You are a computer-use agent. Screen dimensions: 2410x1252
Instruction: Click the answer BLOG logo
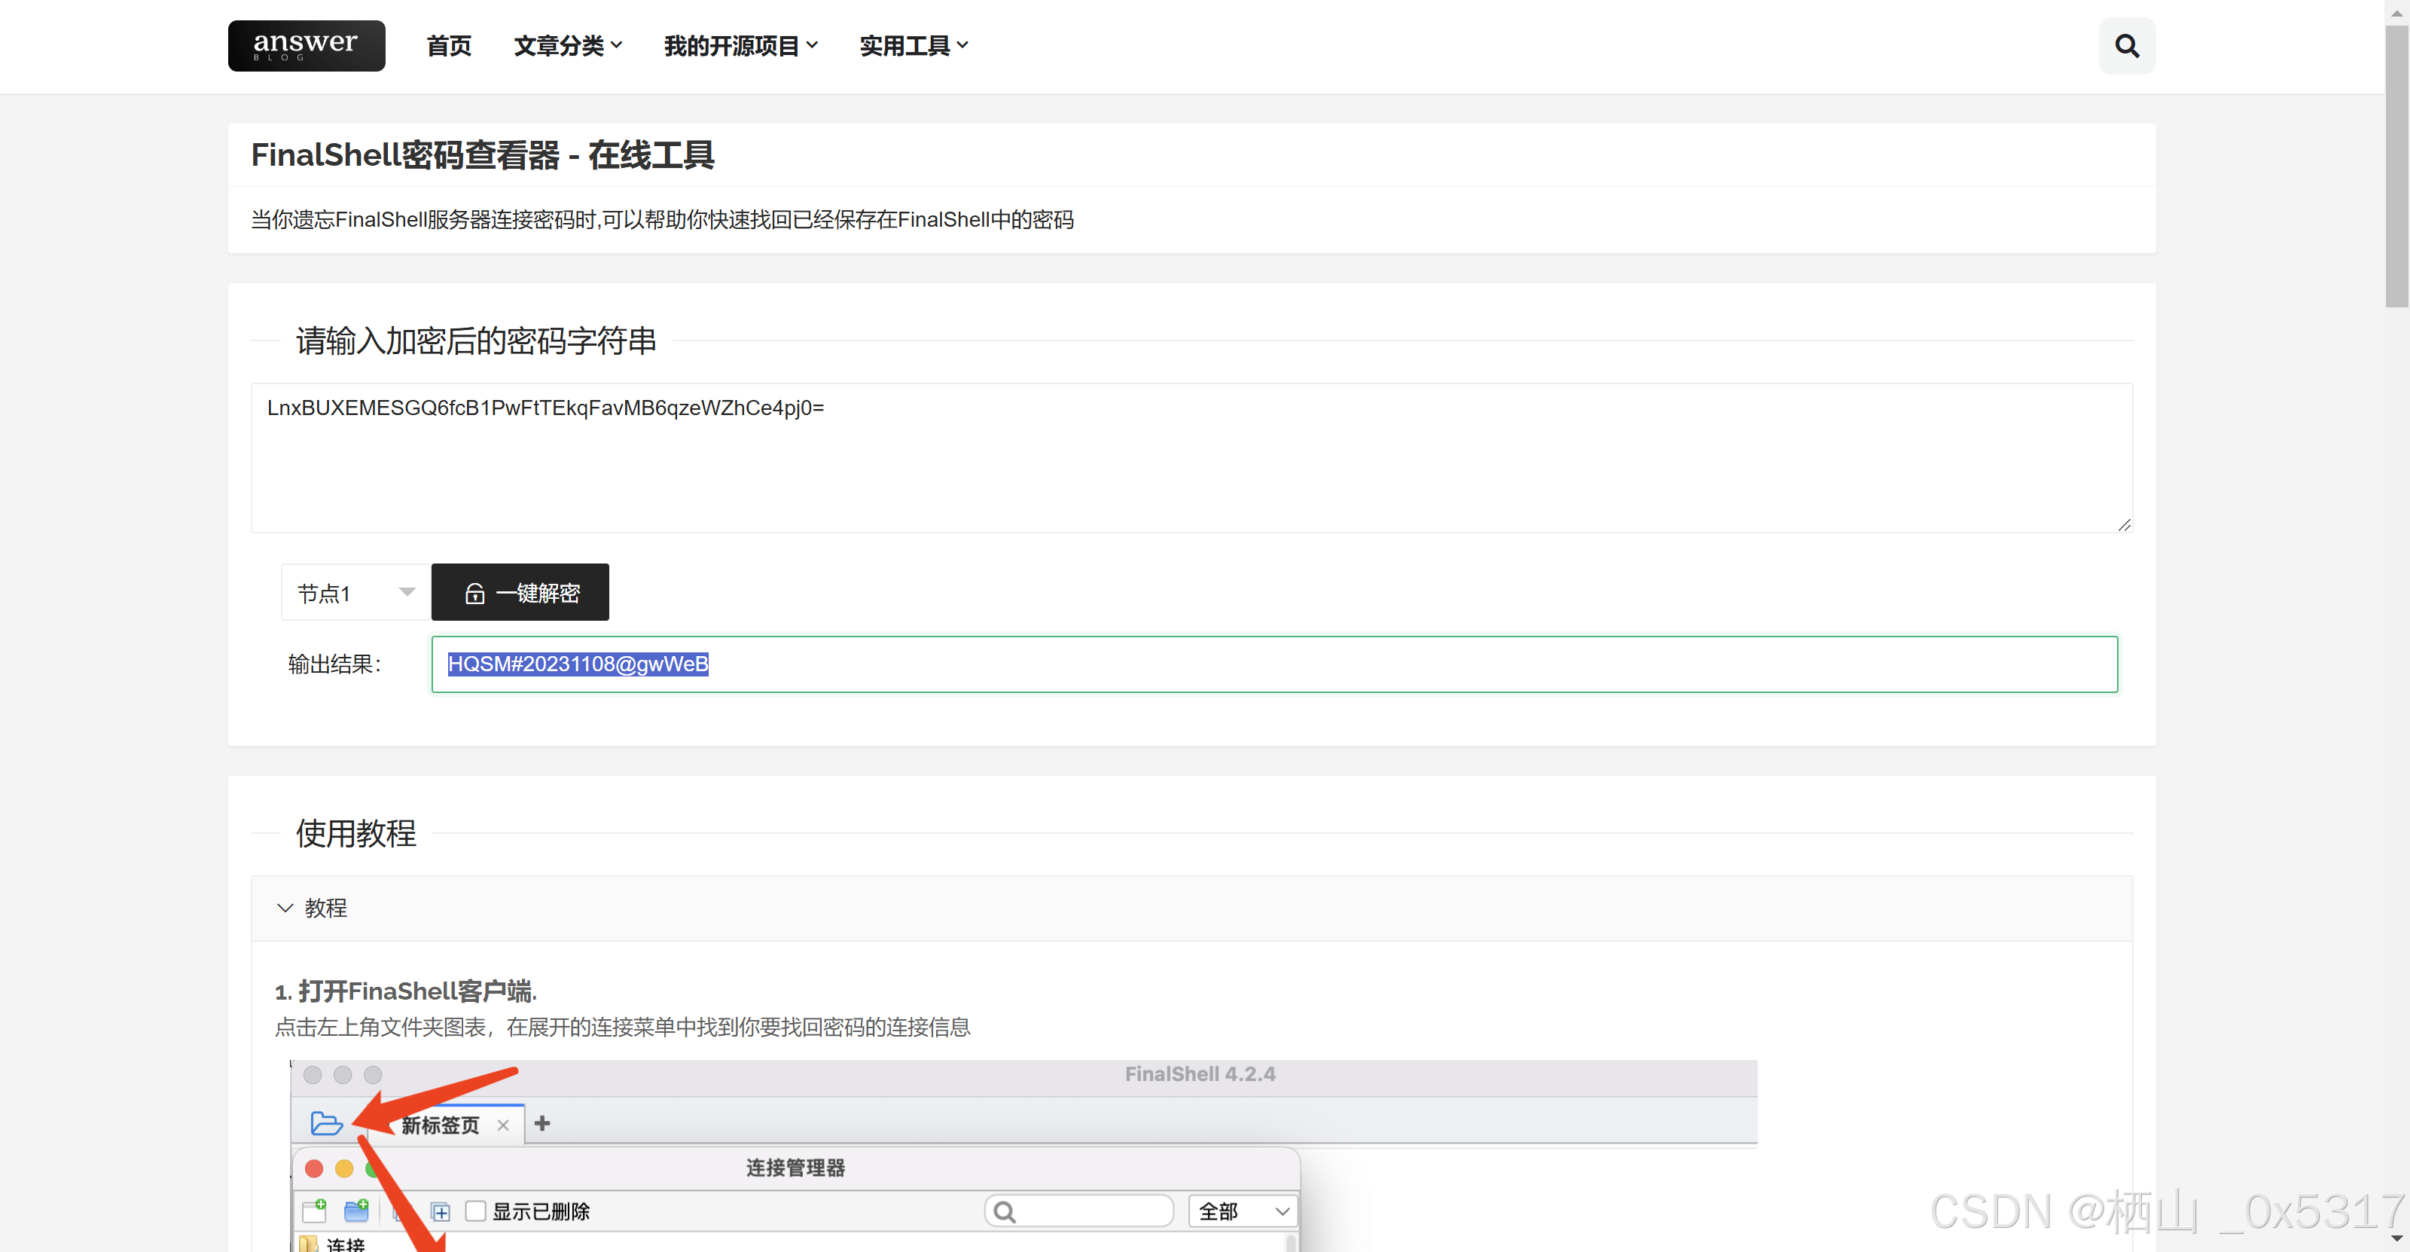306,46
